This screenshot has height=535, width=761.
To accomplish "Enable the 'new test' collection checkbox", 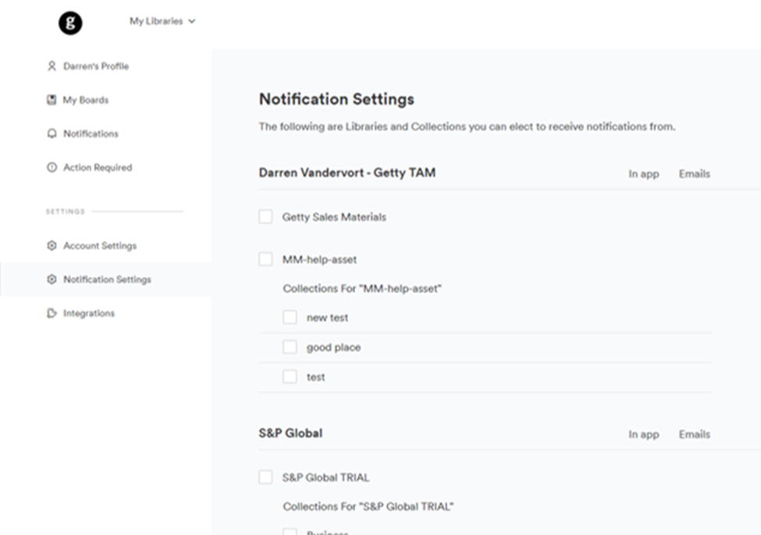I will click(290, 318).
